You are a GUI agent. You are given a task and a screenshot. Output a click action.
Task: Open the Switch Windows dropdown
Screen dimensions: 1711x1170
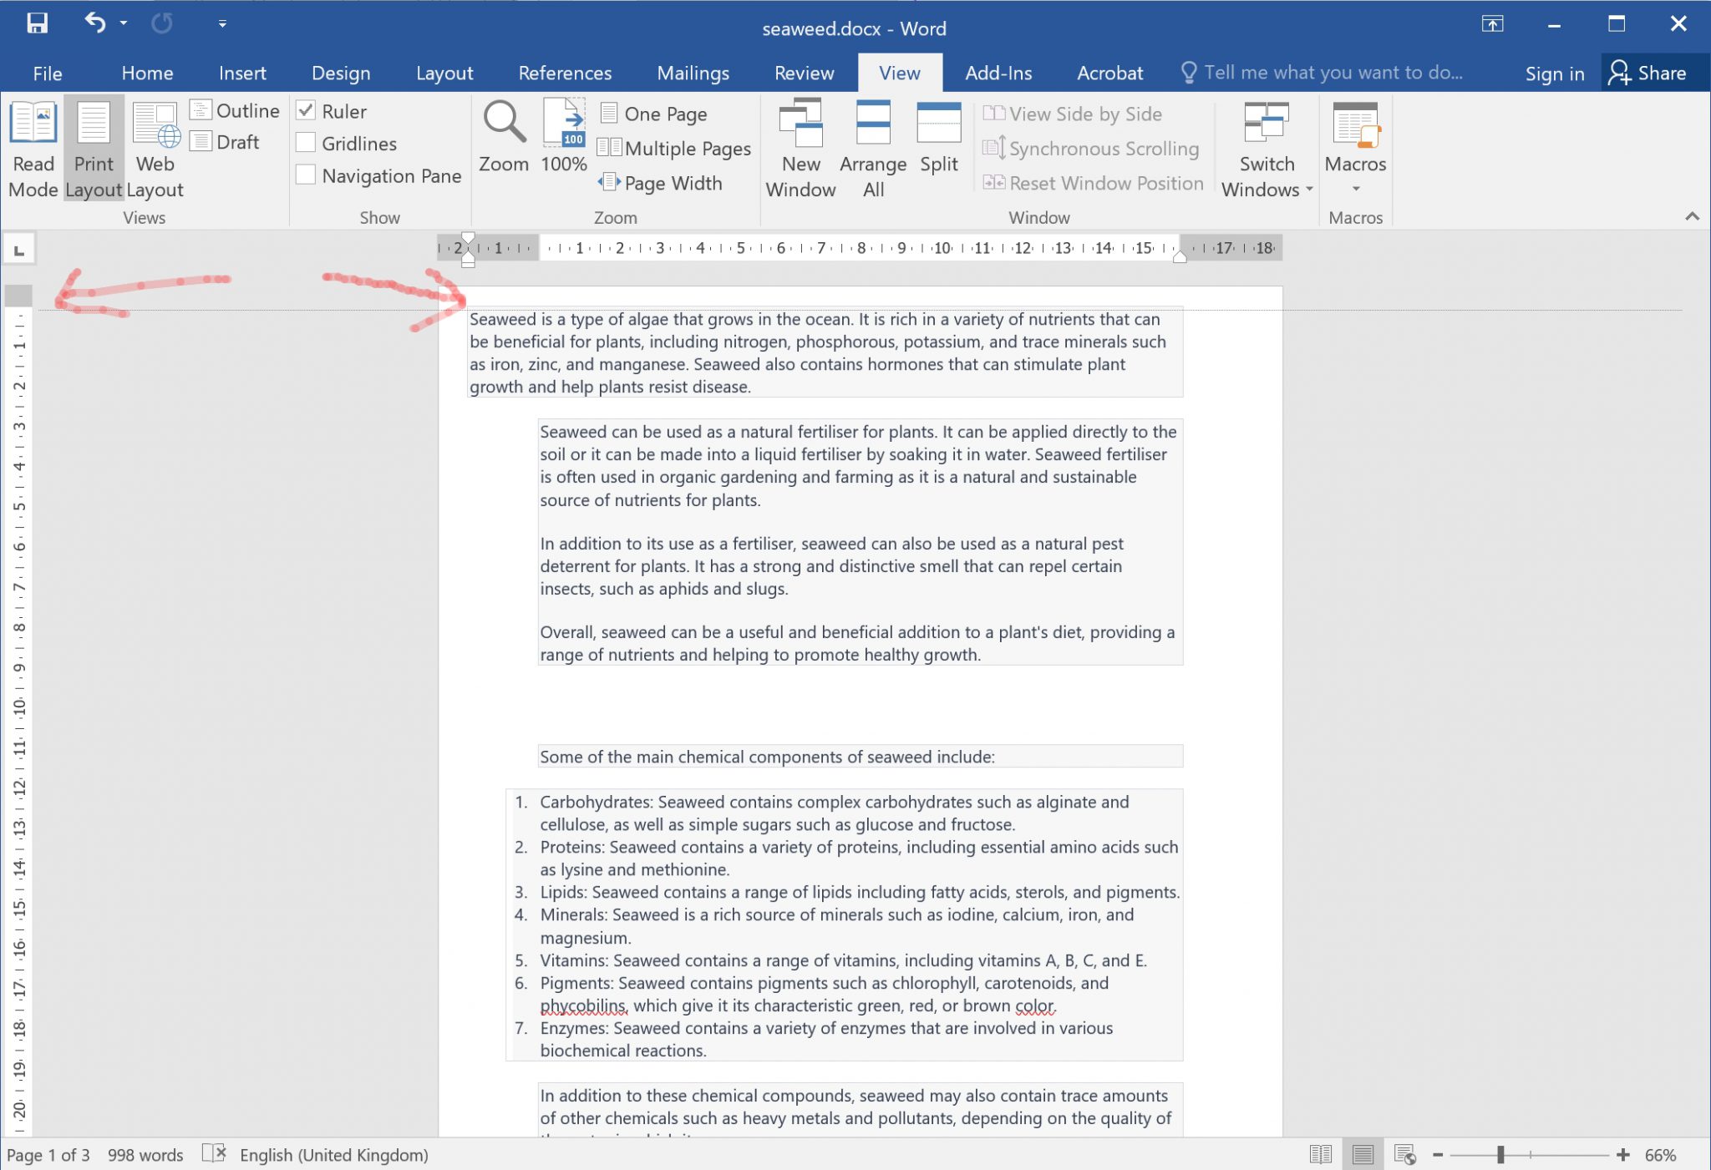[x=1265, y=150]
